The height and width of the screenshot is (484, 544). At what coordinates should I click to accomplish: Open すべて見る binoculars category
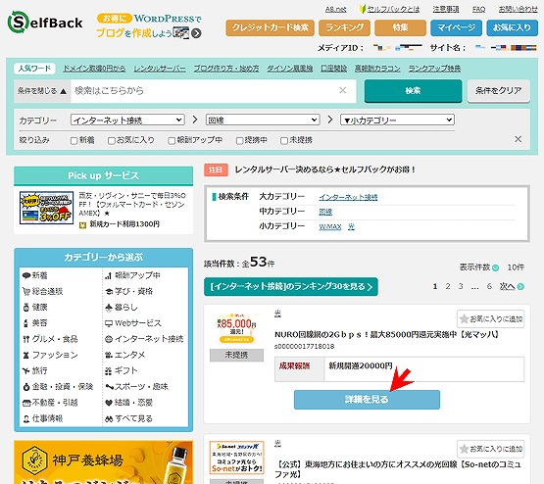128,418
